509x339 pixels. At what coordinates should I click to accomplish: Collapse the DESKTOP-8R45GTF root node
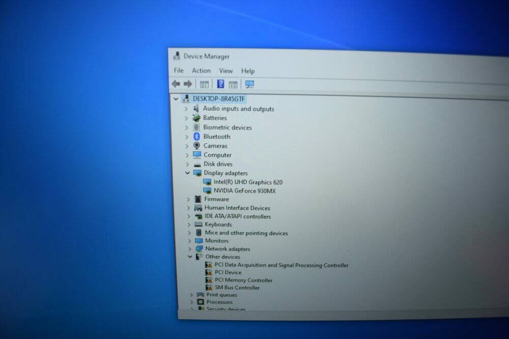point(176,99)
